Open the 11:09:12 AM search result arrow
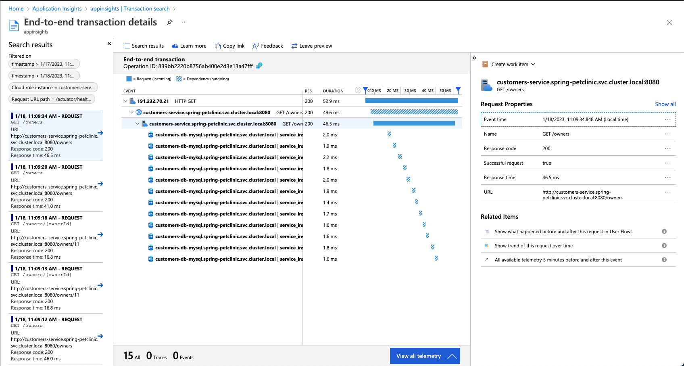Image resolution: width=684 pixels, height=366 pixels. (100, 336)
